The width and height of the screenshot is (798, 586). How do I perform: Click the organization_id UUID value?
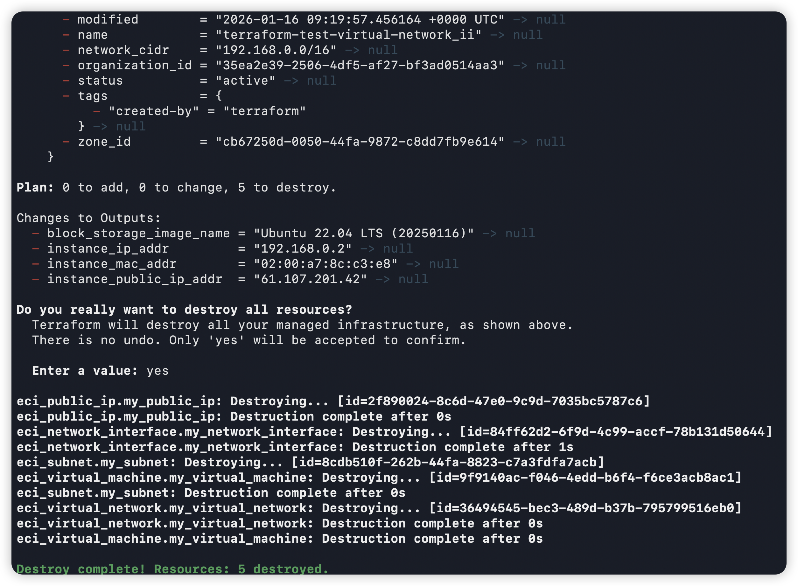[360, 65]
